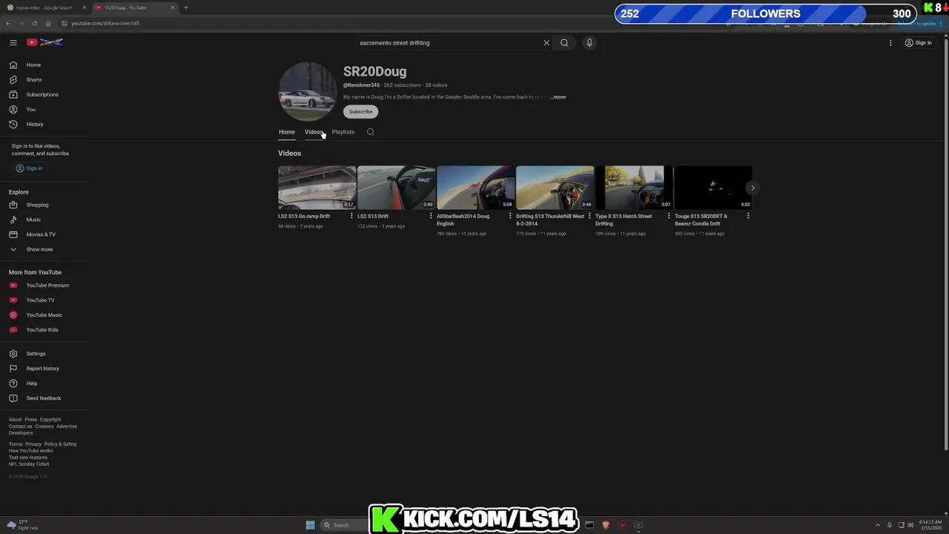Open Touge S13 SR20DET & Beamz Corolla title
This screenshot has width=949, height=534.
coord(701,220)
